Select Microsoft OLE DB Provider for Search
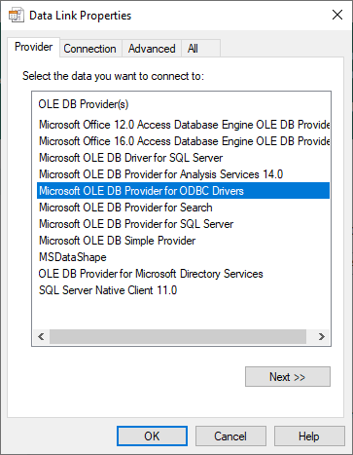Image resolution: width=353 pixels, height=455 pixels. pos(184,208)
